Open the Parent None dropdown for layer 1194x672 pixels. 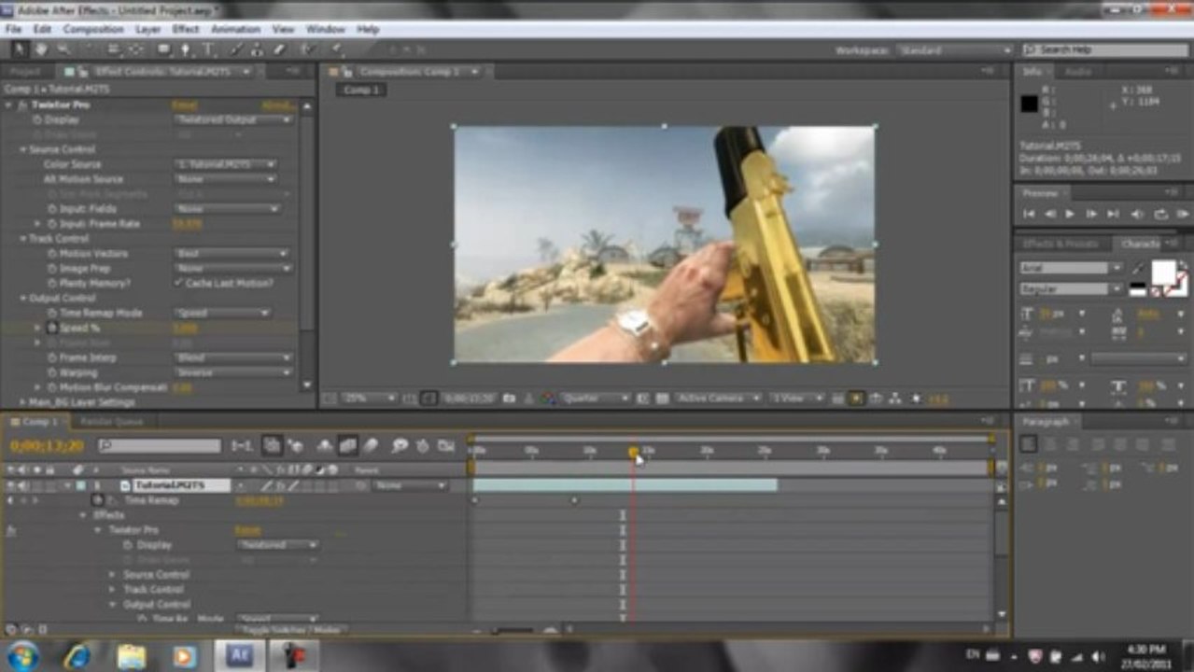(411, 486)
